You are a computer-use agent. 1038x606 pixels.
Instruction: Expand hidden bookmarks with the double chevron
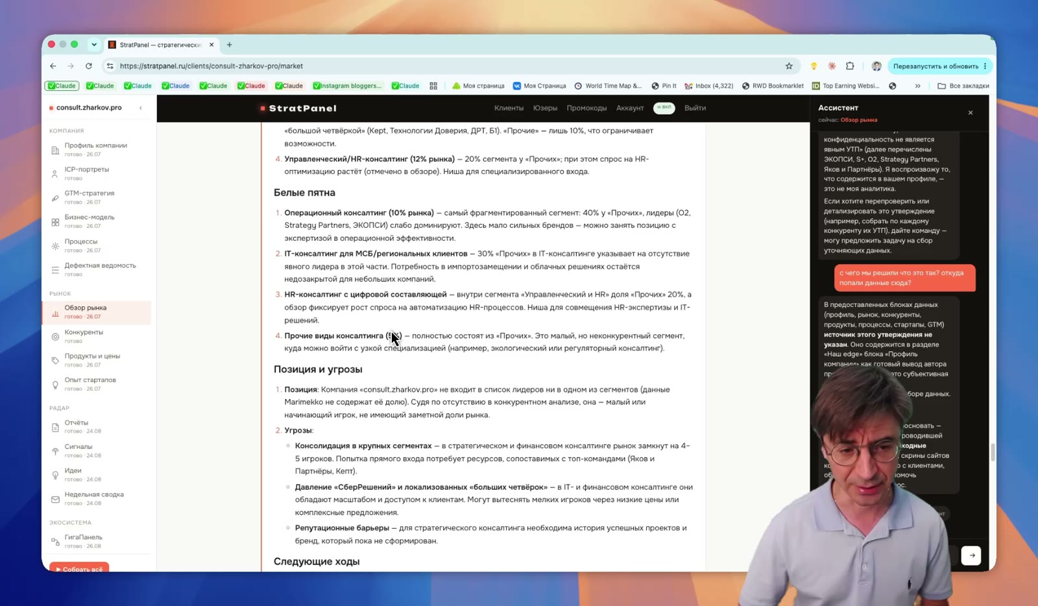click(917, 86)
